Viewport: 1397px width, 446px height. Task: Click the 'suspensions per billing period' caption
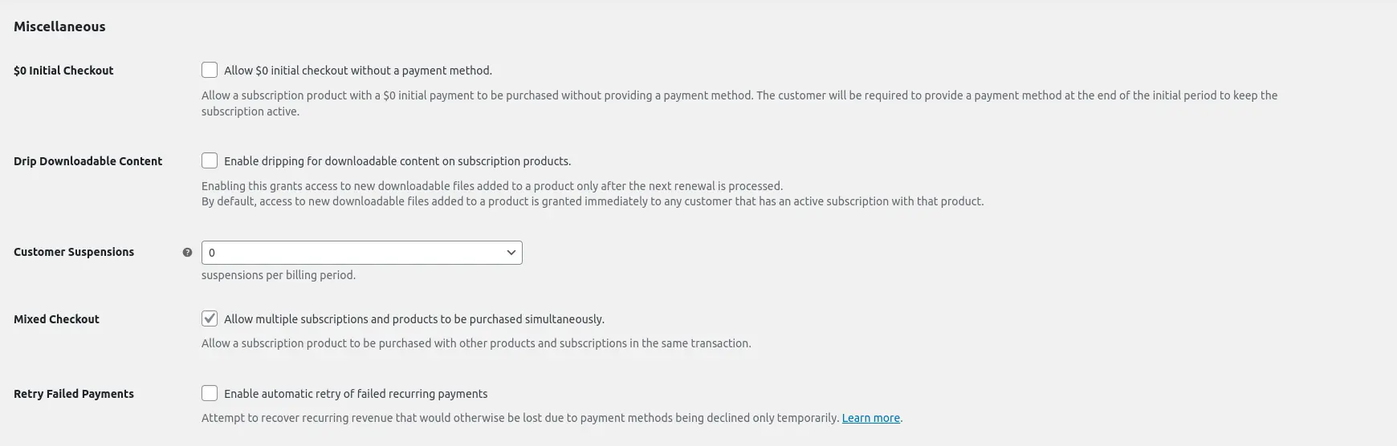click(278, 275)
